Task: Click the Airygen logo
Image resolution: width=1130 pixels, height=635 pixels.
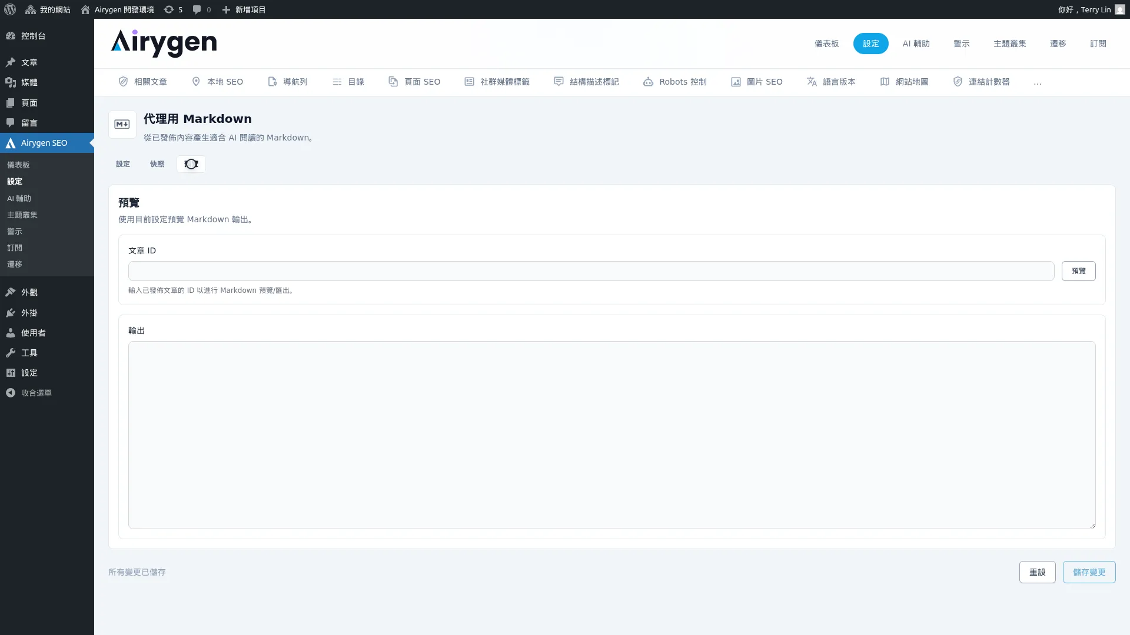Action: coord(164,44)
